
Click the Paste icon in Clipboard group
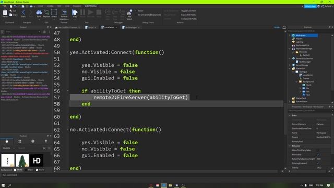pyautogui.click(x=5, y=13)
